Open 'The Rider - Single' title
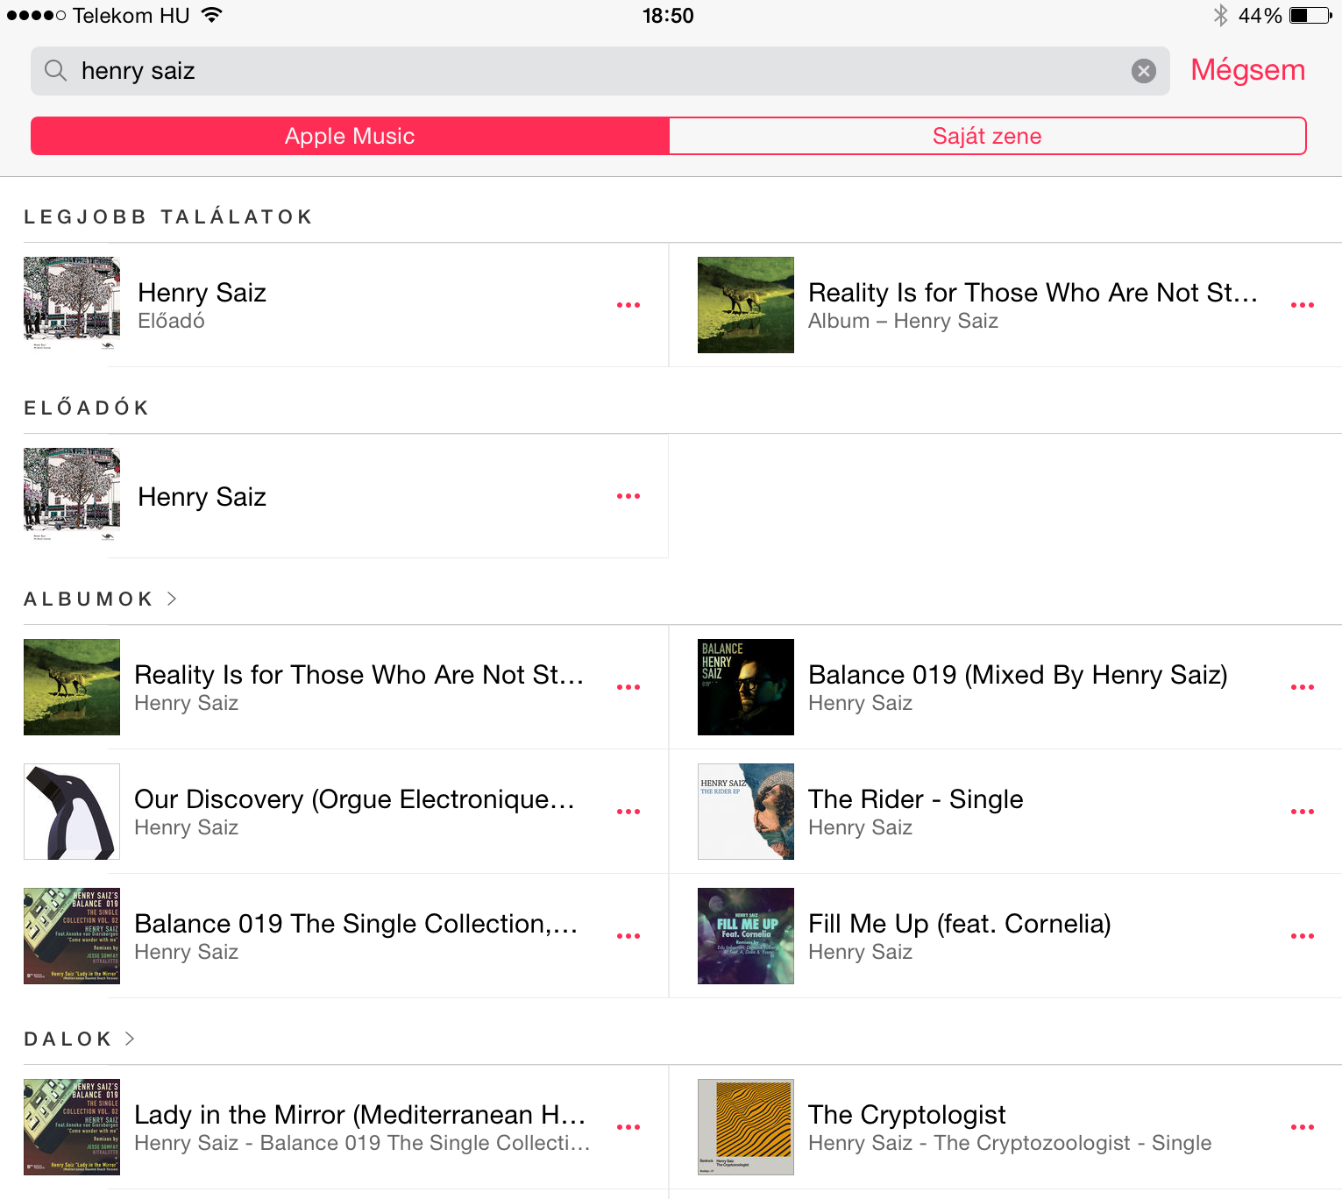Screen dimensions: 1342x1199 [916, 799]
